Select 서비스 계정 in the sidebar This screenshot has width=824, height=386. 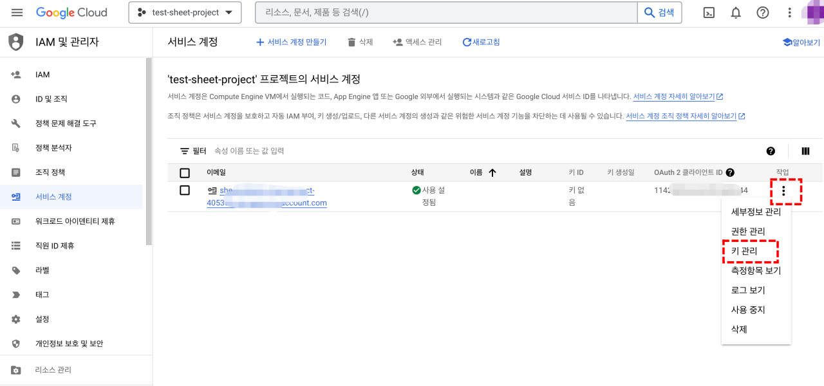click(71, 197)
